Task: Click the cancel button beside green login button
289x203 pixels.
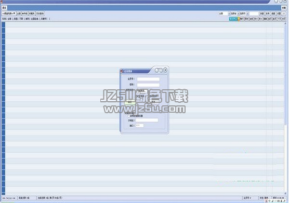Action: coord(154,102)
